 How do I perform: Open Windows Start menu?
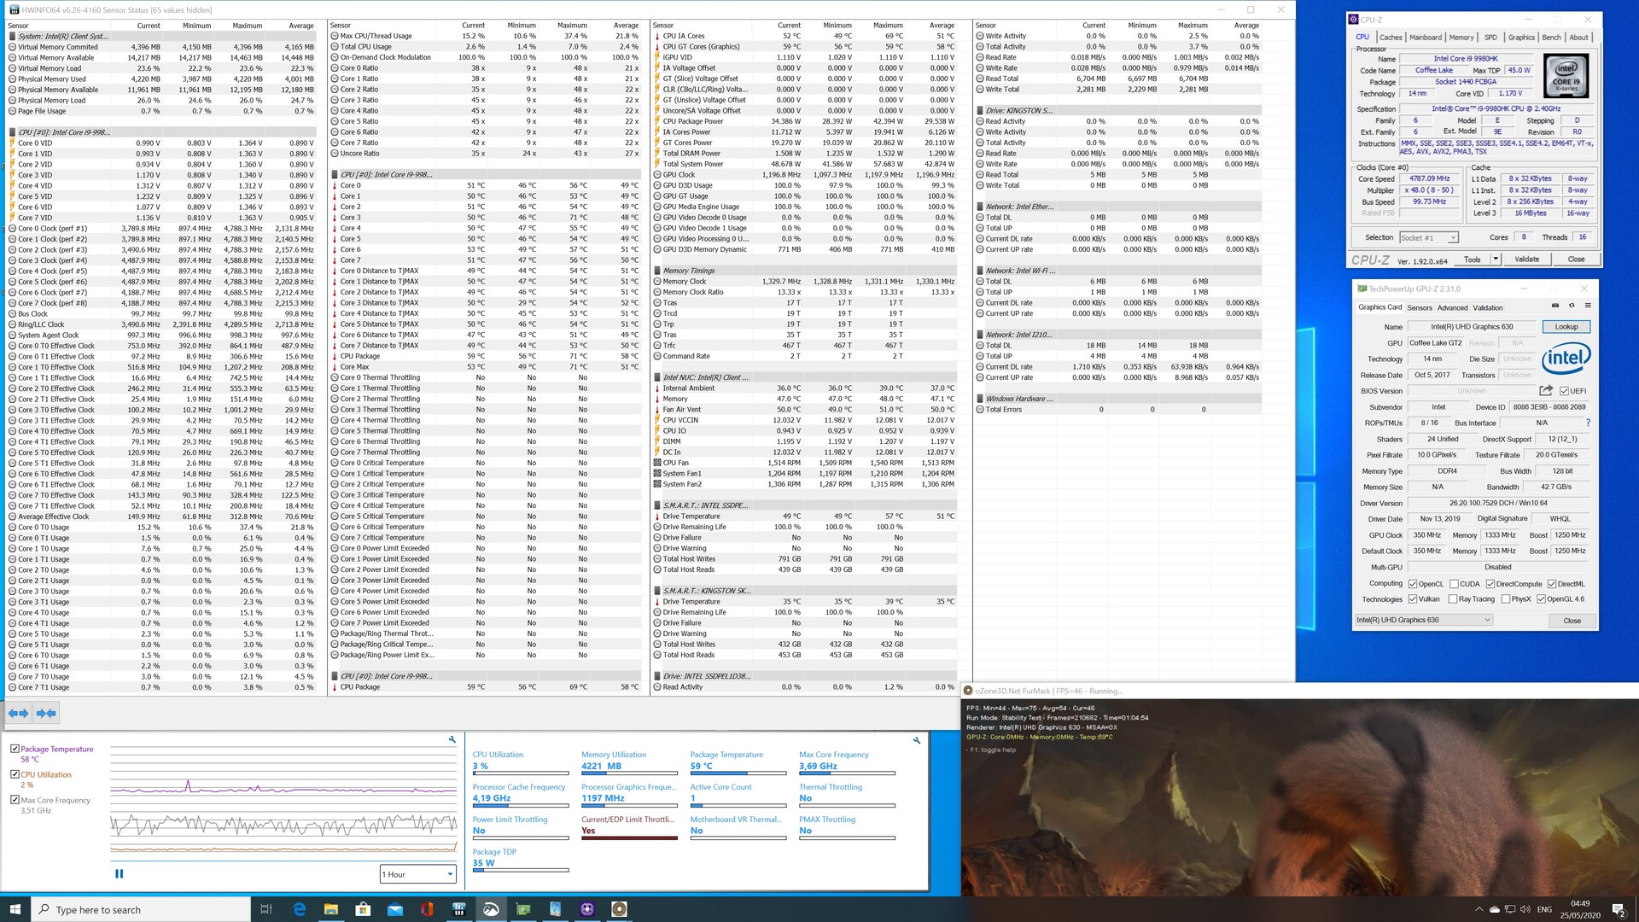[x=15, y=909]
